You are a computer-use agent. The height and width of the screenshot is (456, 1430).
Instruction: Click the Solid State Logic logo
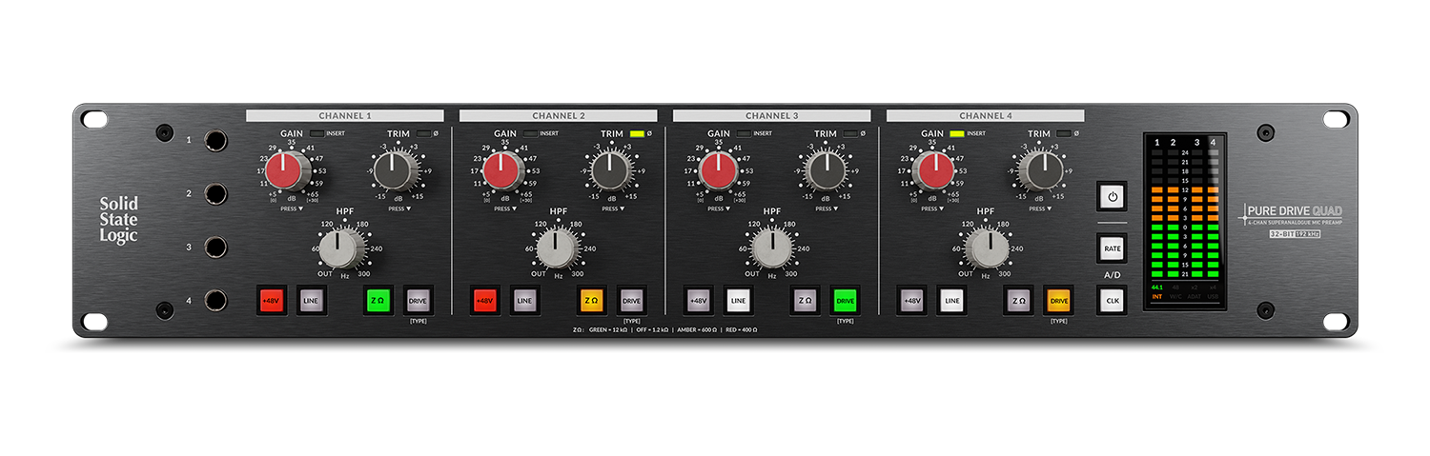pos(119,220)
